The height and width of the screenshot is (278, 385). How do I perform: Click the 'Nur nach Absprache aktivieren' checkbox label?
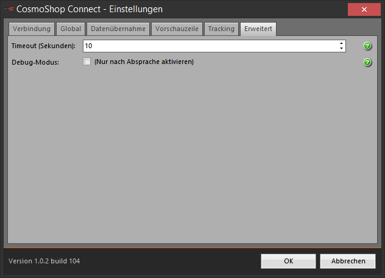(x=144, y=62)
